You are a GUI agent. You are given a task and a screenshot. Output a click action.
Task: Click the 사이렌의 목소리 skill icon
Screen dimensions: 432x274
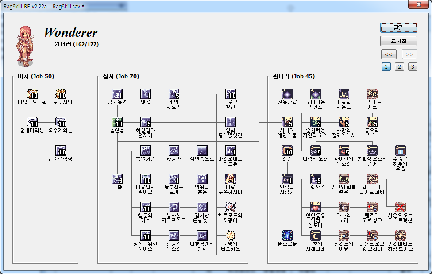(344, 151)
